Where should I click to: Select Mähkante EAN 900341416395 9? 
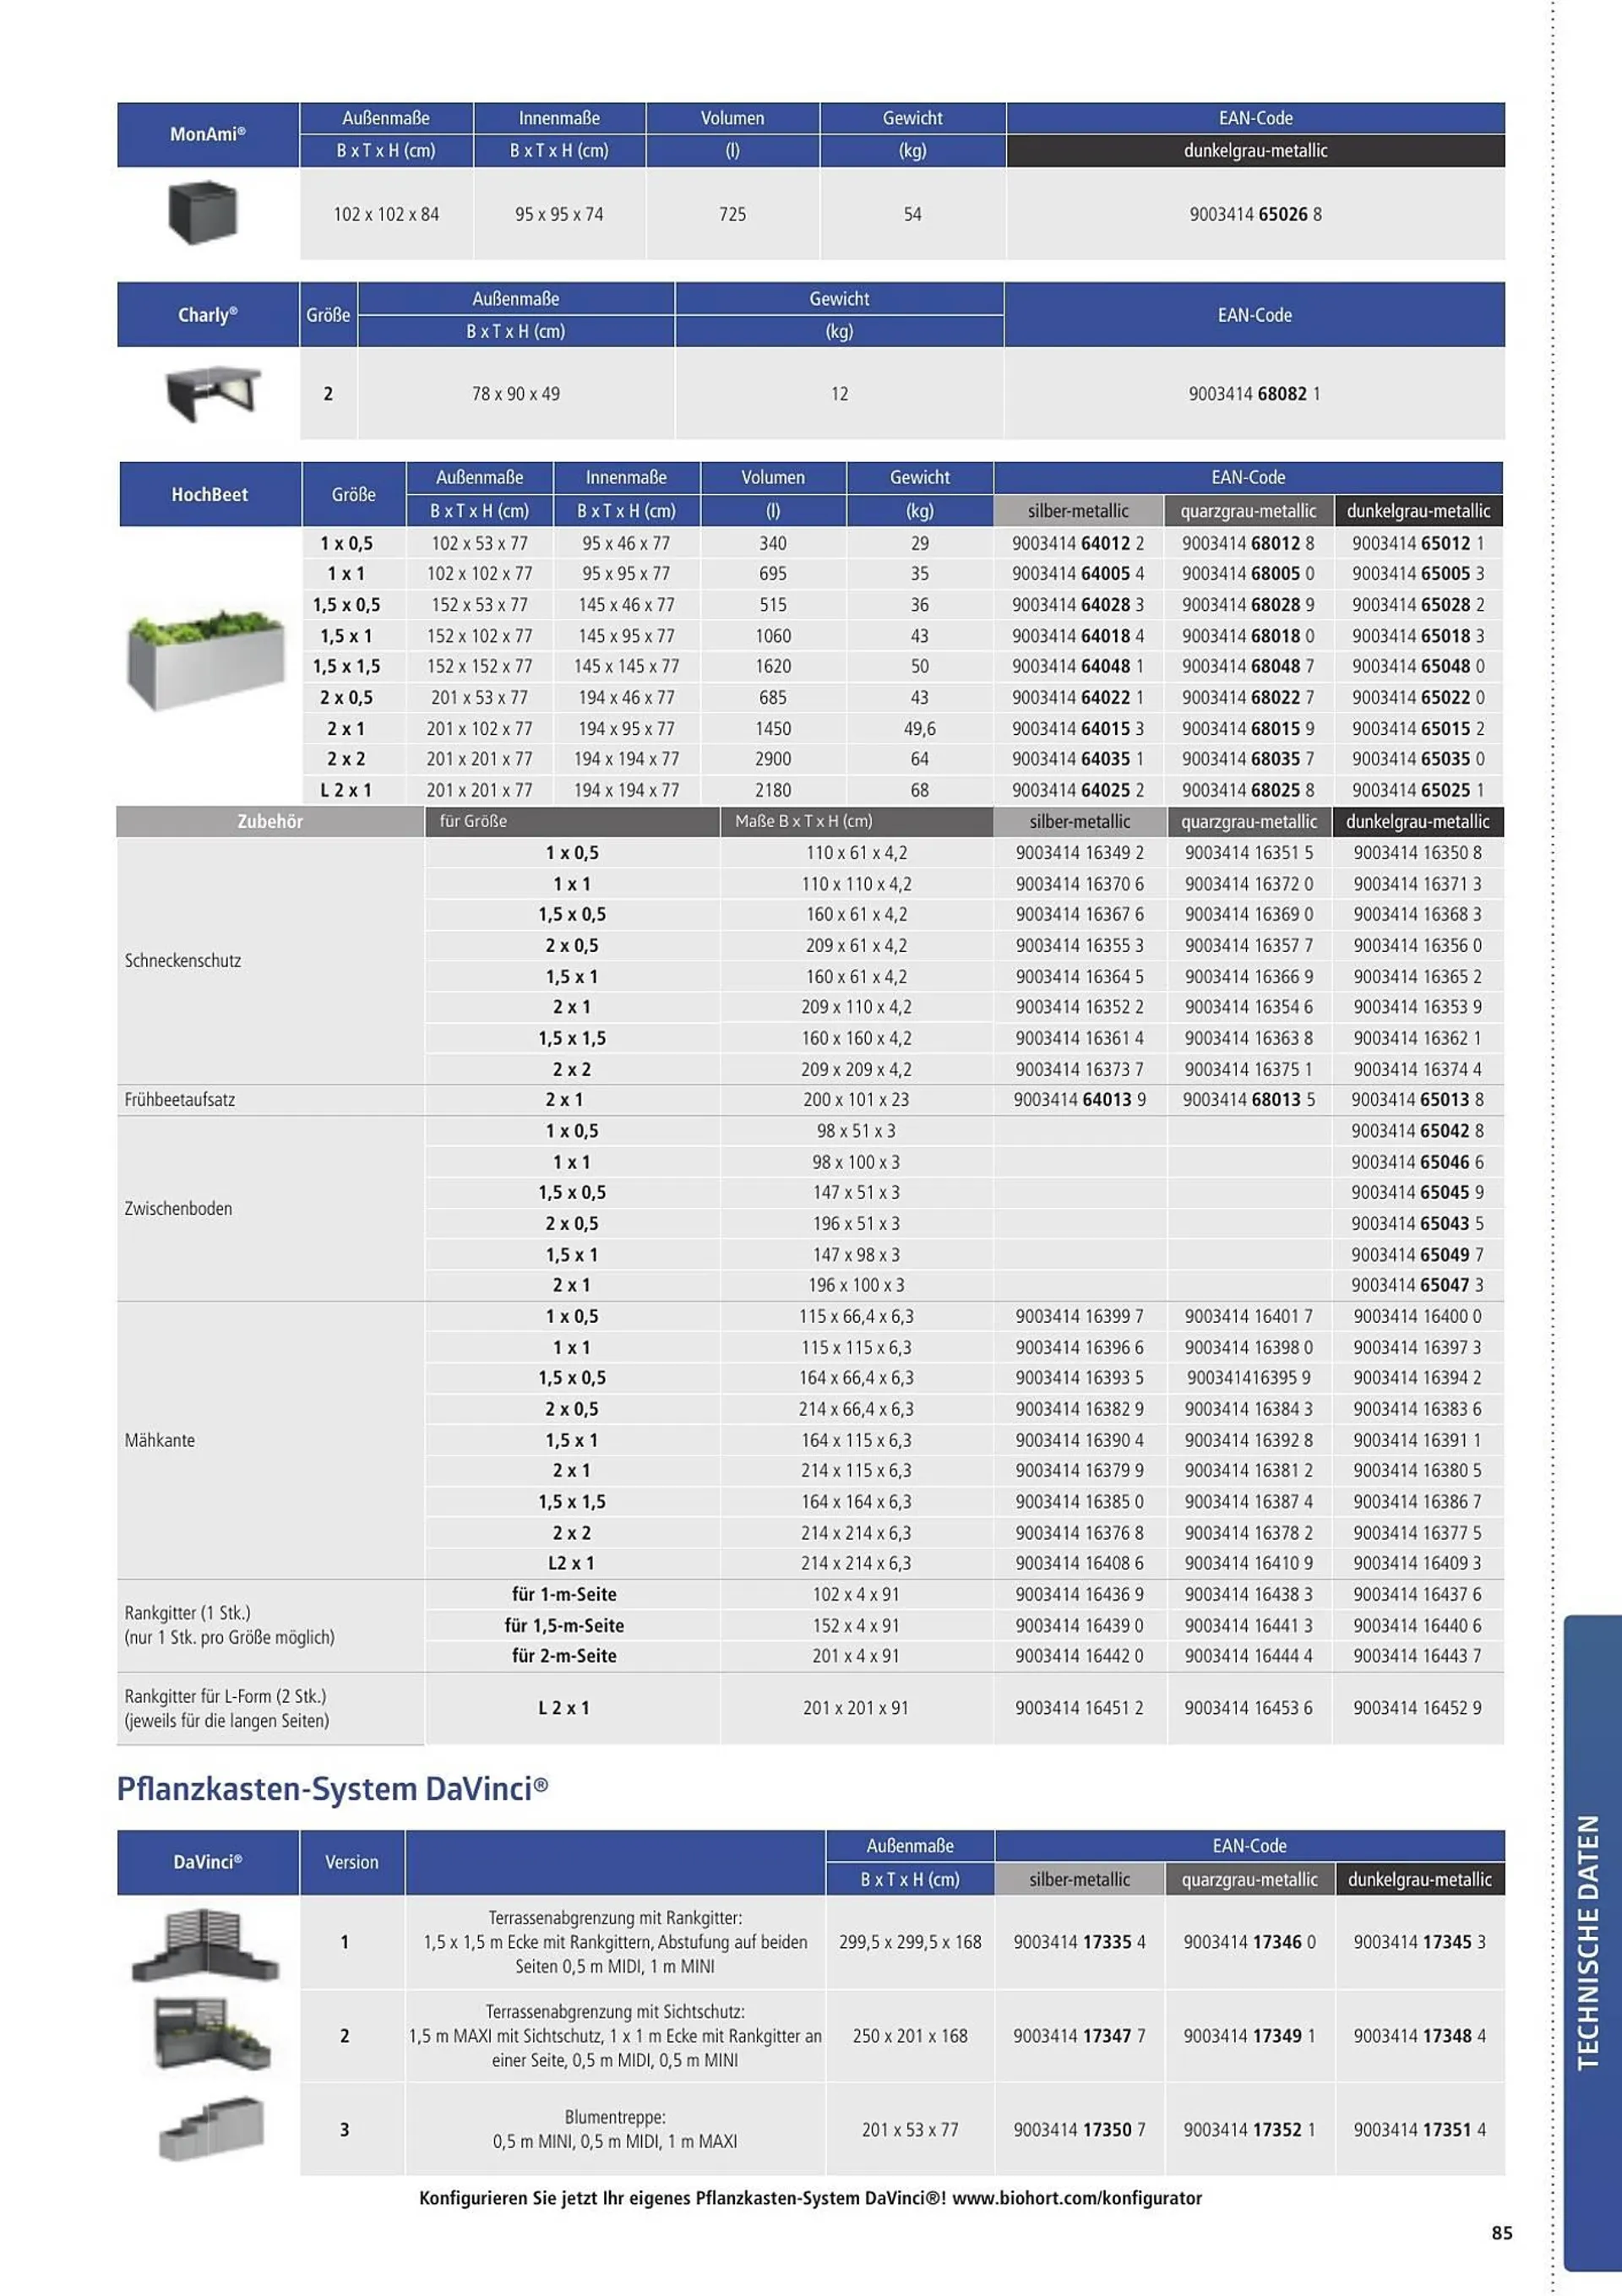pyautogui.click(x=1248, y=1378)
